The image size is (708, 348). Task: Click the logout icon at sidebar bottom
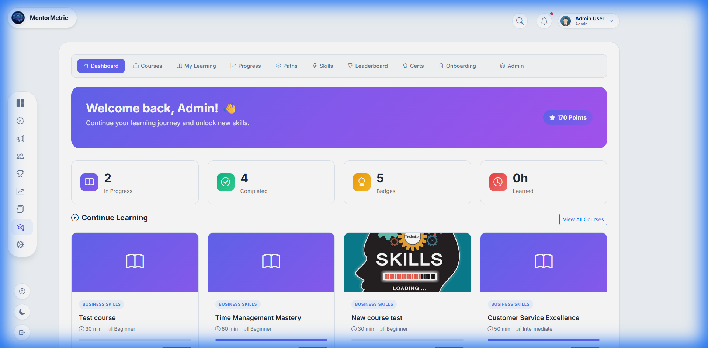tap(22, 333)
